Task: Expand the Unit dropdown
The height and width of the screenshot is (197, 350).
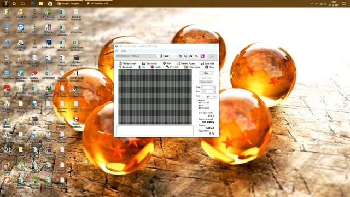Action: 211,96
